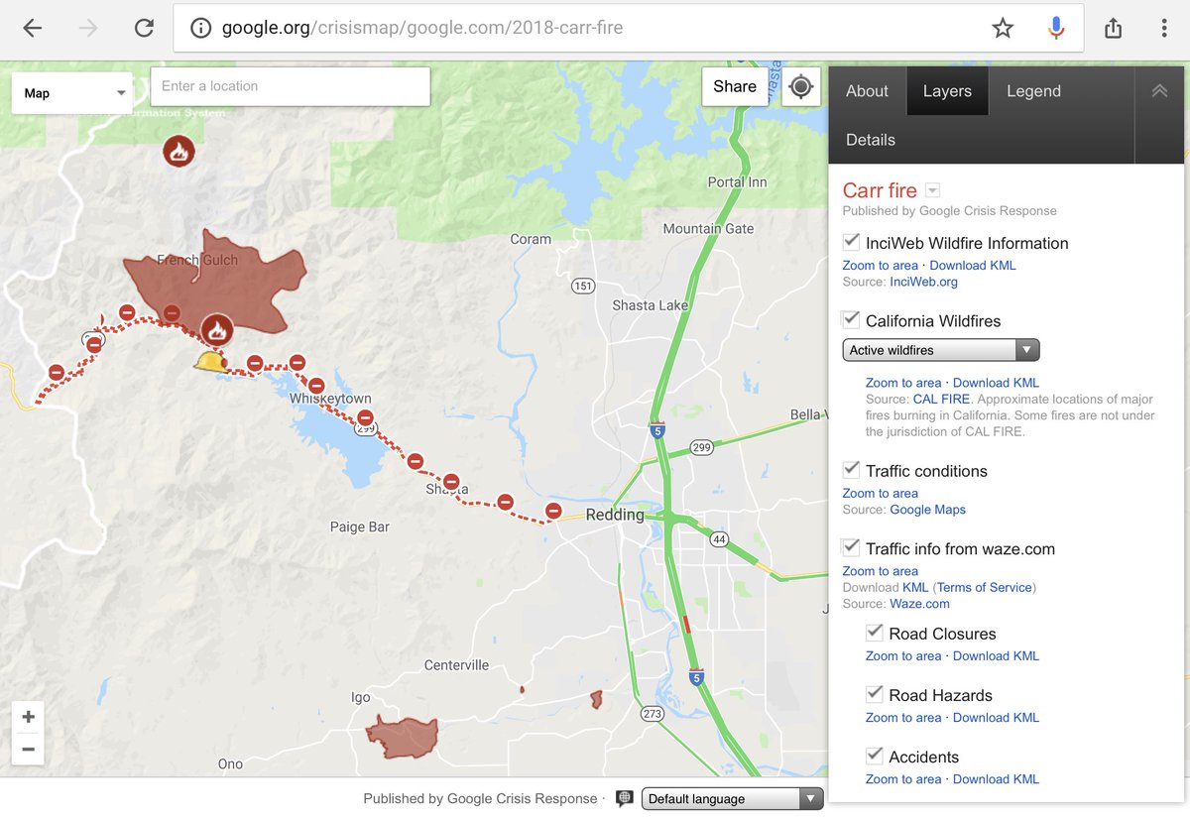Switch to the About tab
This screenshot has width=1190, height=819.
tap(867, 91)
